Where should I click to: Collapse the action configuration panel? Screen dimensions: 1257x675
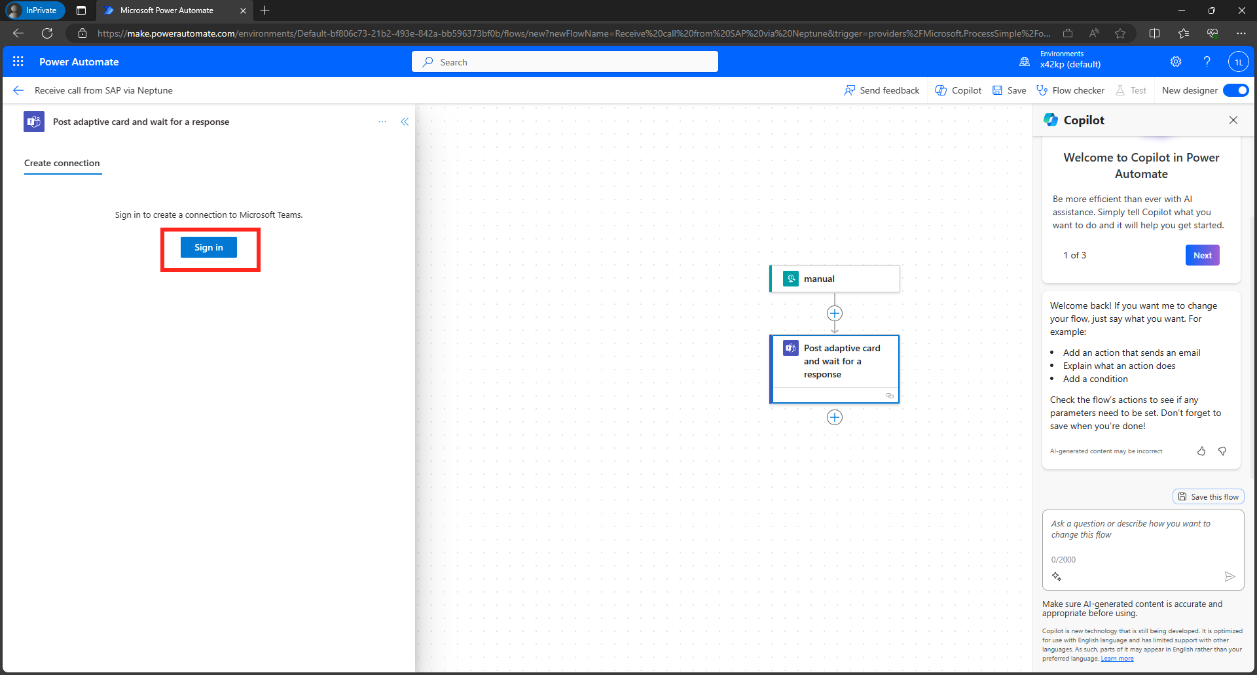[405, 122]
